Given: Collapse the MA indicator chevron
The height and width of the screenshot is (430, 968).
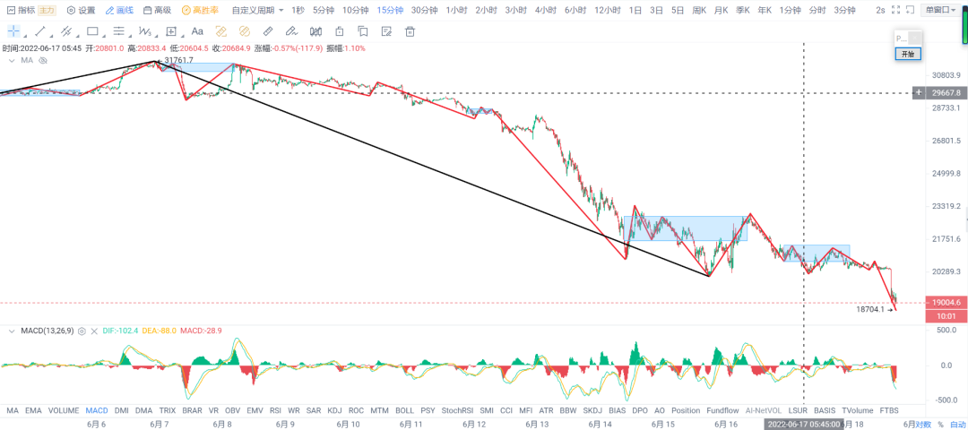Looking at the screenshot, I should coord(12,60).
